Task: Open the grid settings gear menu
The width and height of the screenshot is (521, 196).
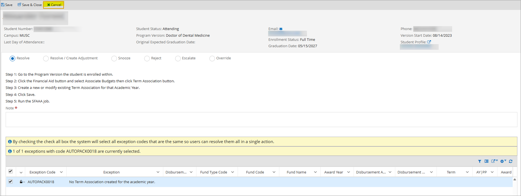Action: [x=503, y=161]
